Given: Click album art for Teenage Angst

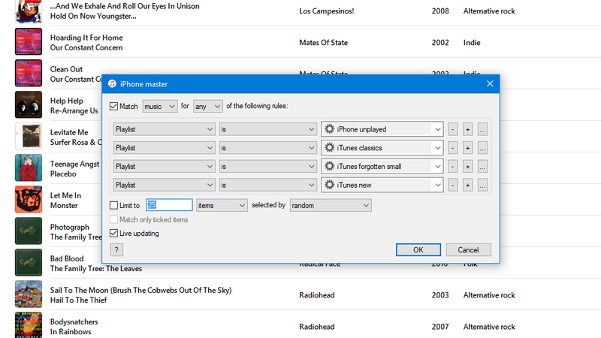Looking at the screenshot, I should tap(29, 167).
